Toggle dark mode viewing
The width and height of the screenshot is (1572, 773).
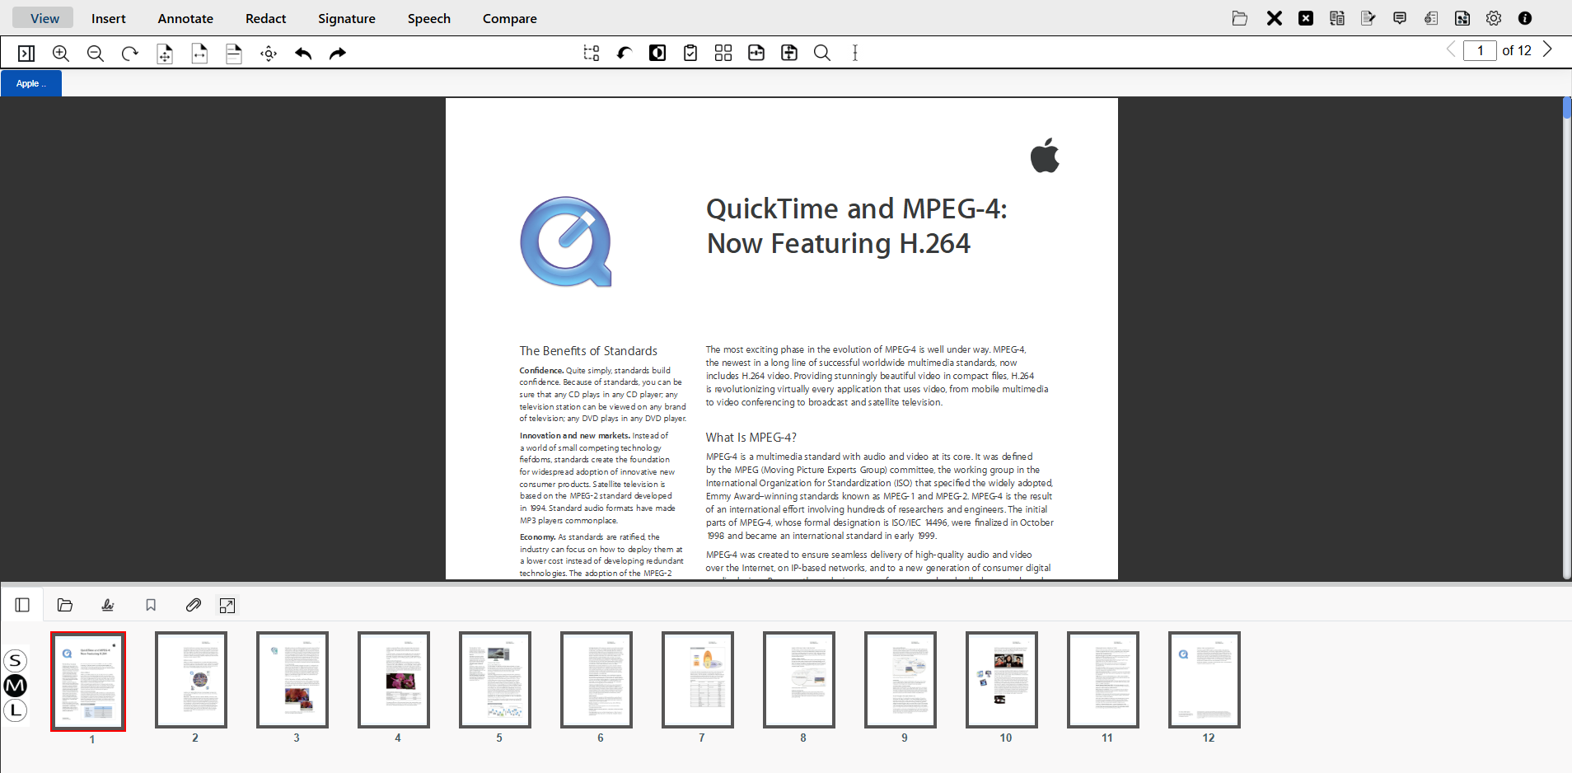click(657, 53)
